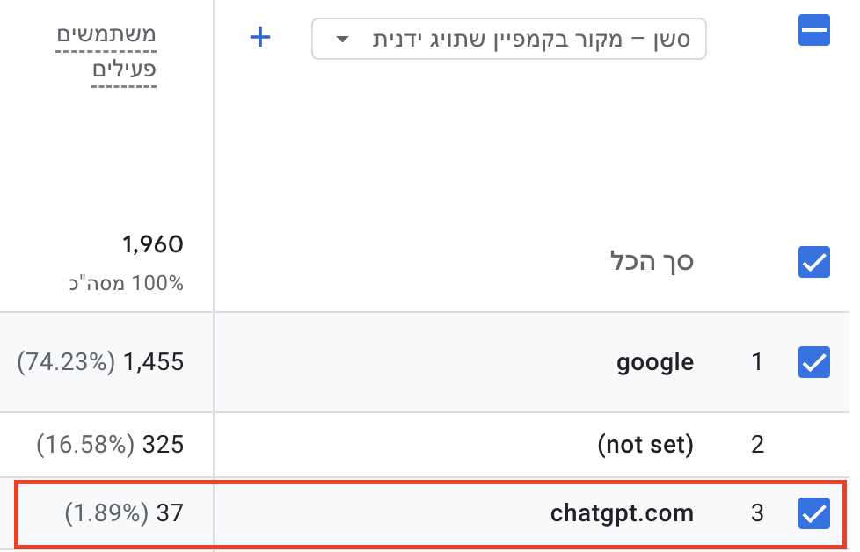Screen dimensions: 860x552
Task: Click the (not set) row in the table
Action: click(645, 445)
